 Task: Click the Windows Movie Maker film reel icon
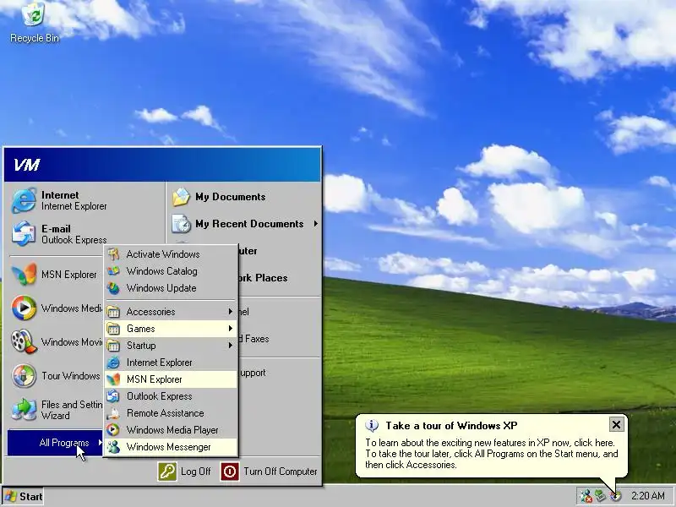pos(24,341)
